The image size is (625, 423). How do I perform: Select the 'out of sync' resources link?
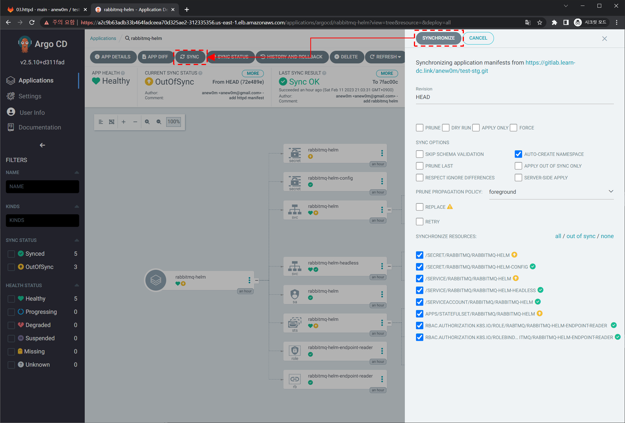point(581,236)
